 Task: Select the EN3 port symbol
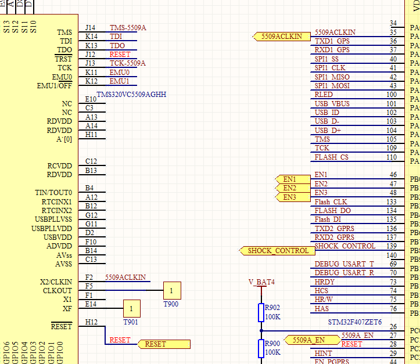293,197
